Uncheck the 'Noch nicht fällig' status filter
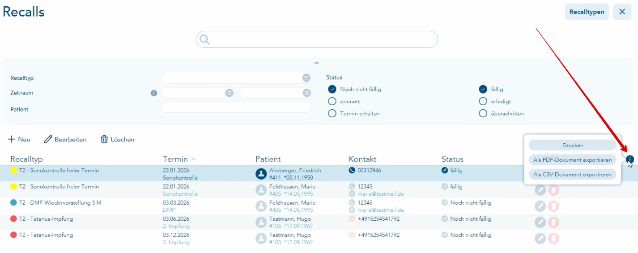Image resolution: width=638 pixels, height=253 pixels. point(332,89)
